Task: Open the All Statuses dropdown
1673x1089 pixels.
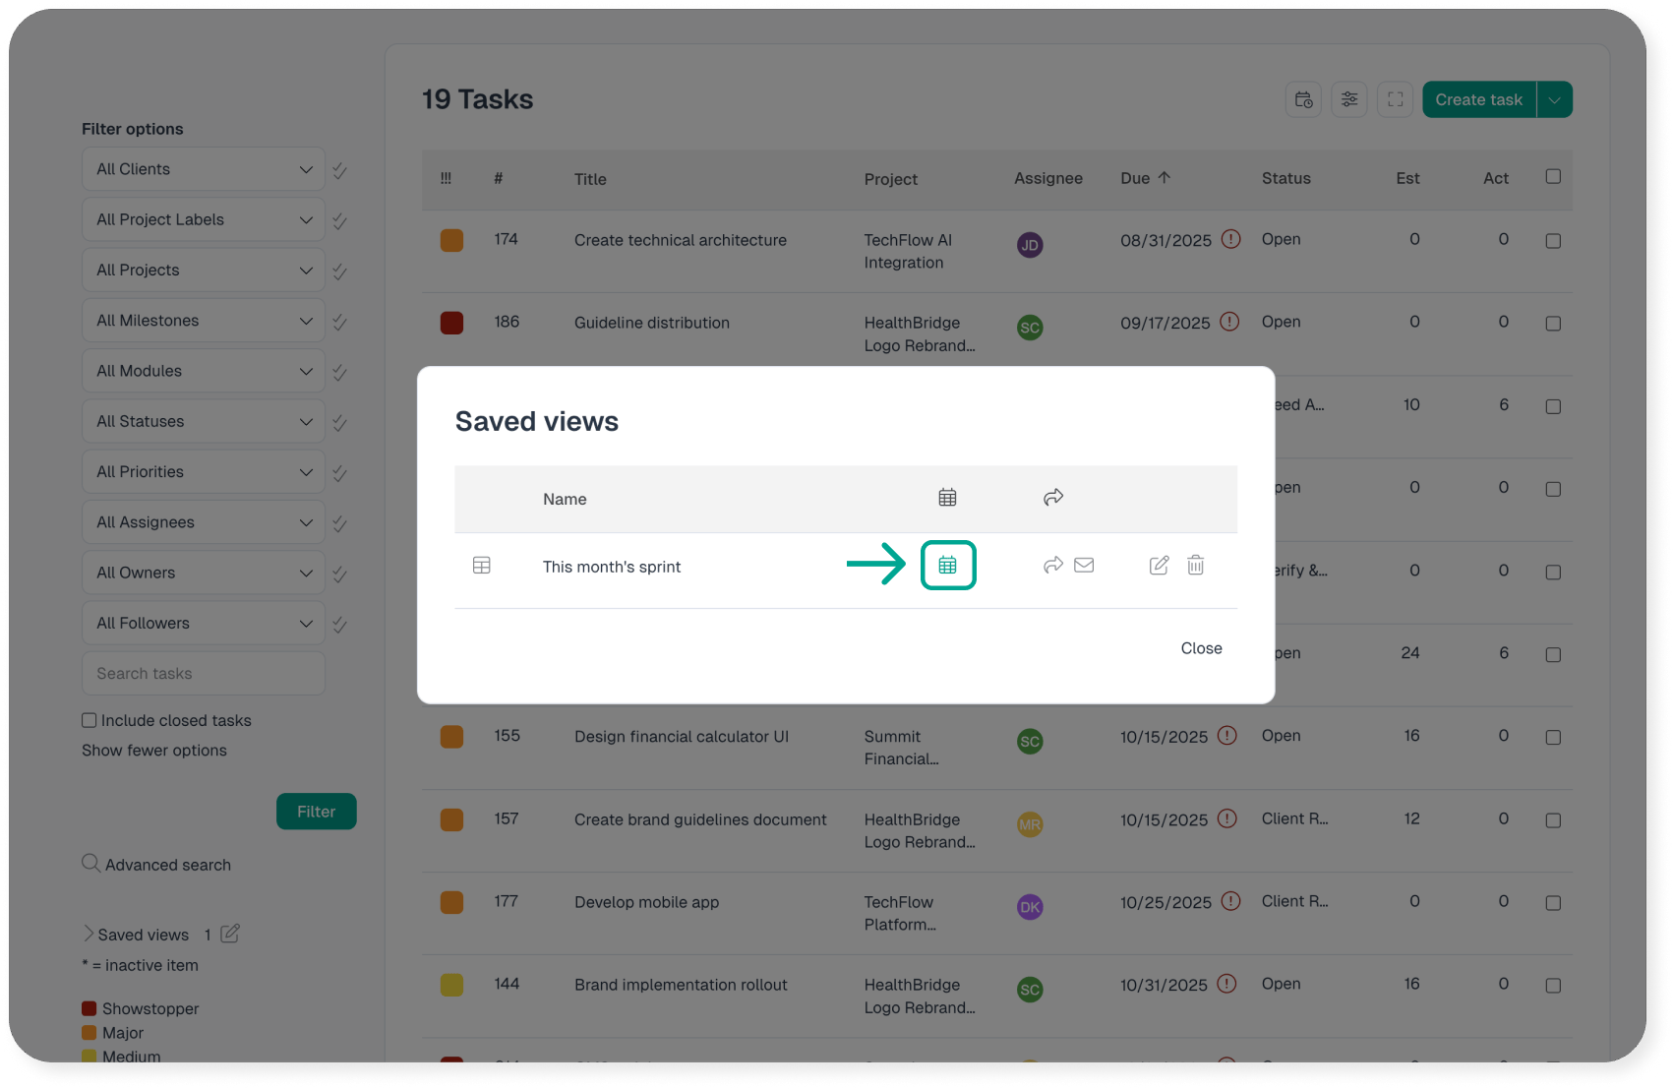Action: (204, 421)
